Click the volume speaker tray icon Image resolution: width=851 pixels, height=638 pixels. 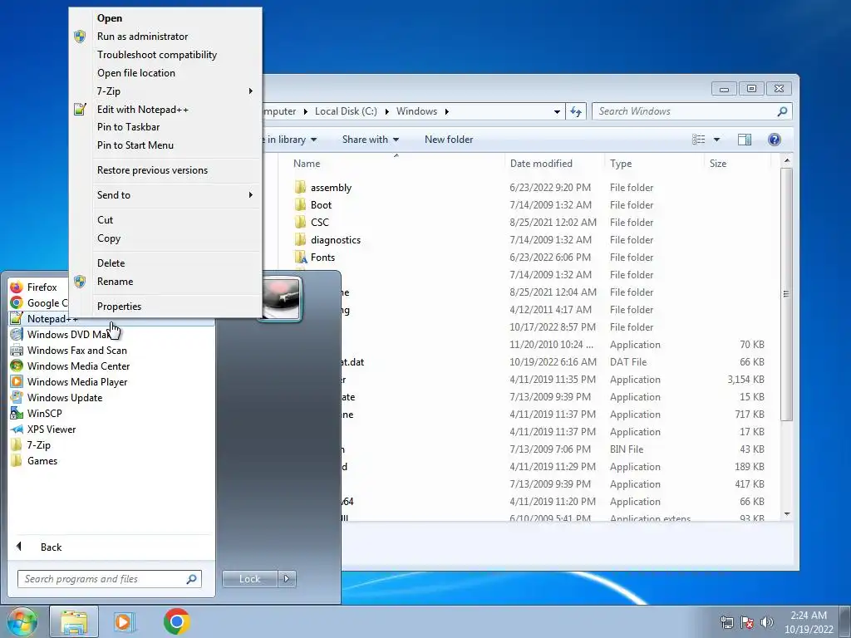[x=766, y=622]
